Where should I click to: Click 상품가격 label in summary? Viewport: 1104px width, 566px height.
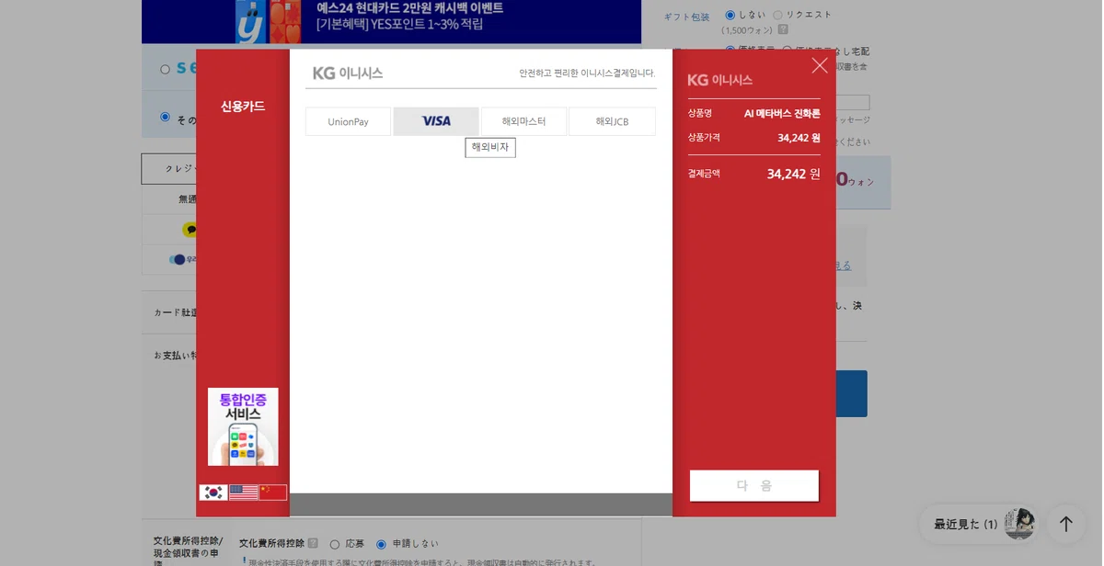tap(704, 137)
